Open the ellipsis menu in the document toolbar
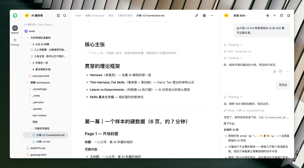The width and height of the screenshot is (304, 168). (x=212, y=15)
